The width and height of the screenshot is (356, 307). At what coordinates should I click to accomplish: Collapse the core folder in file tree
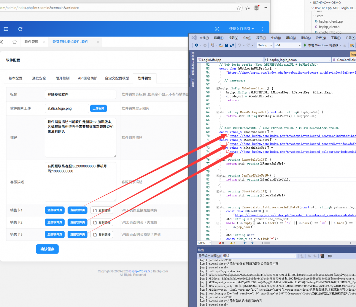[x=314, y=16]
